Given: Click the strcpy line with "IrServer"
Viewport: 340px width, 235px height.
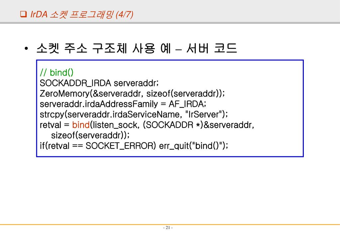Looking at the screenshot, I should click(134, 115).
